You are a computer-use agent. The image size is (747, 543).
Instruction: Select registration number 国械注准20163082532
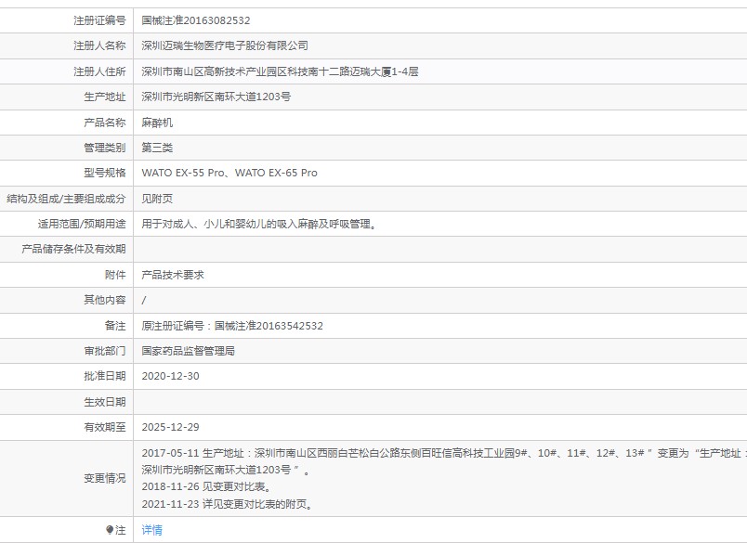point(196,20)
